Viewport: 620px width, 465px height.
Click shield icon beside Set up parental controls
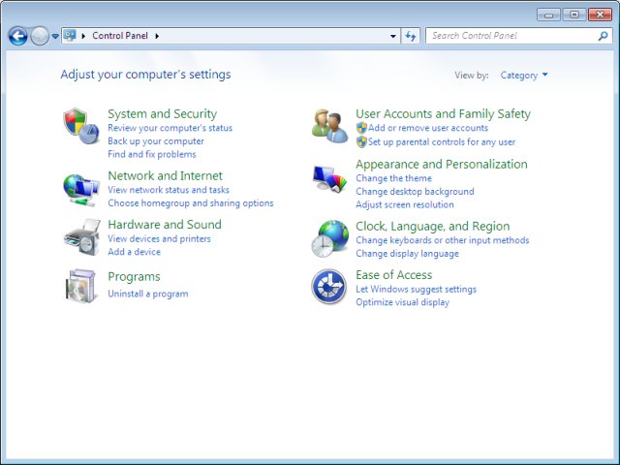point(361,141)
